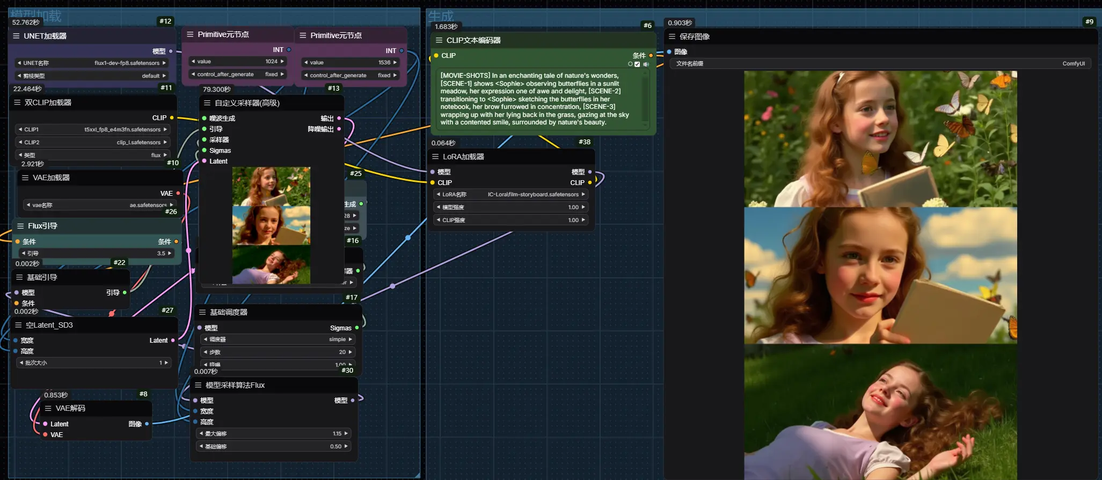Click the speaker icon in CLIP文本编码器
Viewport: 1102px width, 480px height.
(x=646, y=64)
